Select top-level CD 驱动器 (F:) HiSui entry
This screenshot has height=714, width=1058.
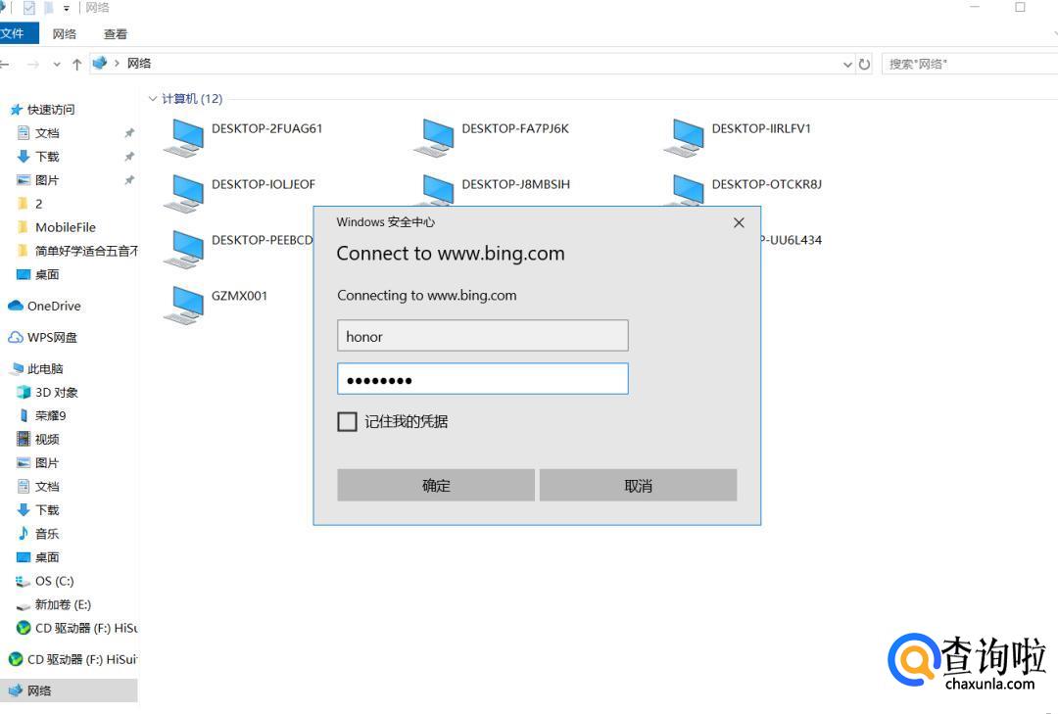(82, 659)
